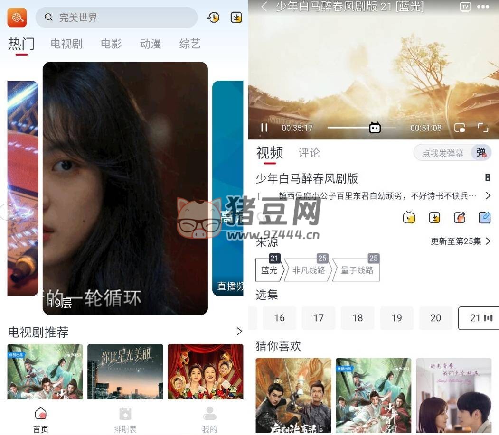Switch to the 电视剧 tab
This screenshot has height=435, width=499.
(66, 44)
